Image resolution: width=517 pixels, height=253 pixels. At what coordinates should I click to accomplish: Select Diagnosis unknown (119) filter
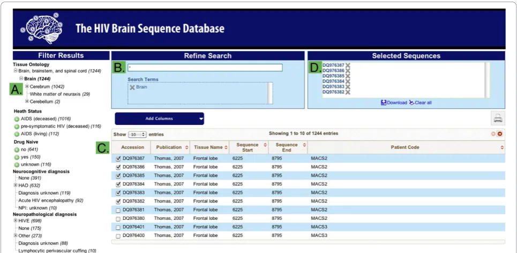click(x=44, y=192)
